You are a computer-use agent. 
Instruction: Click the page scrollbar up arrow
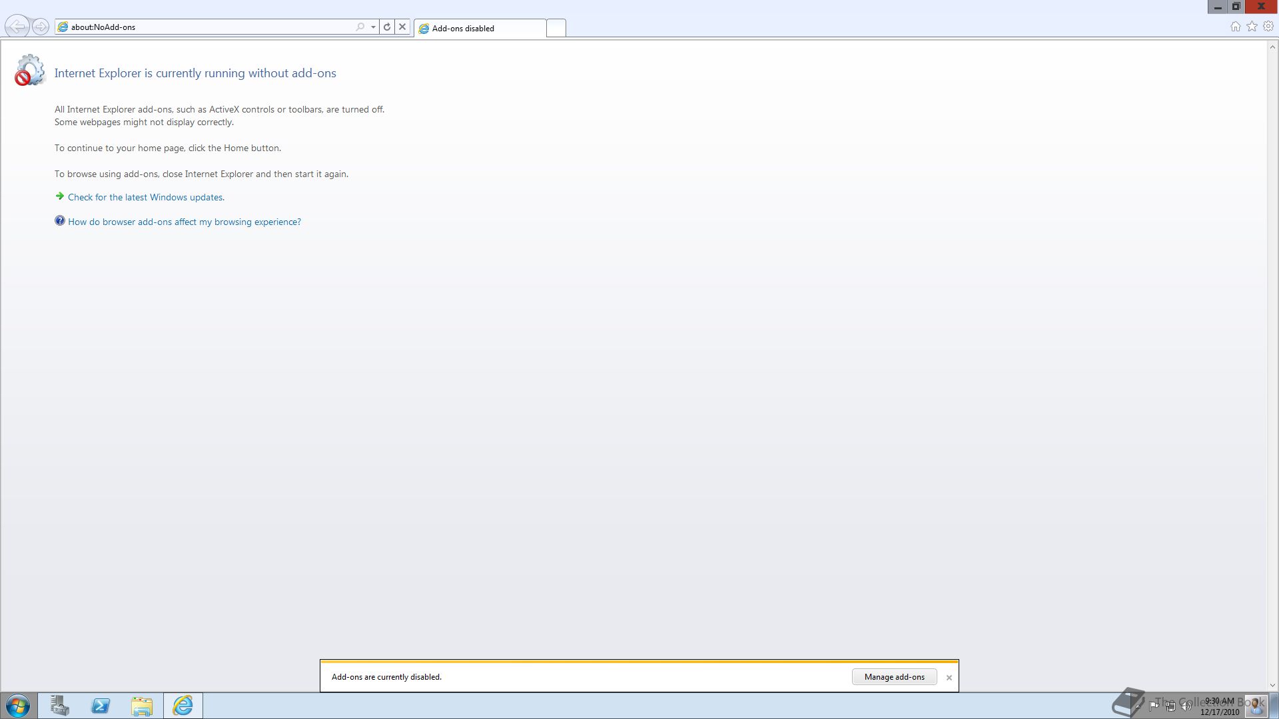tap(1272, 47)
